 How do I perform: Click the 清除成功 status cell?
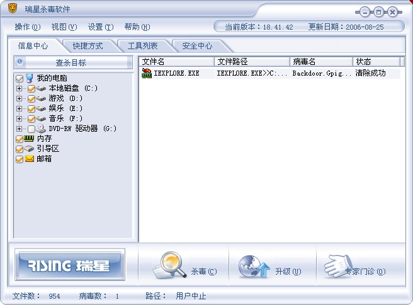point(370,73)
